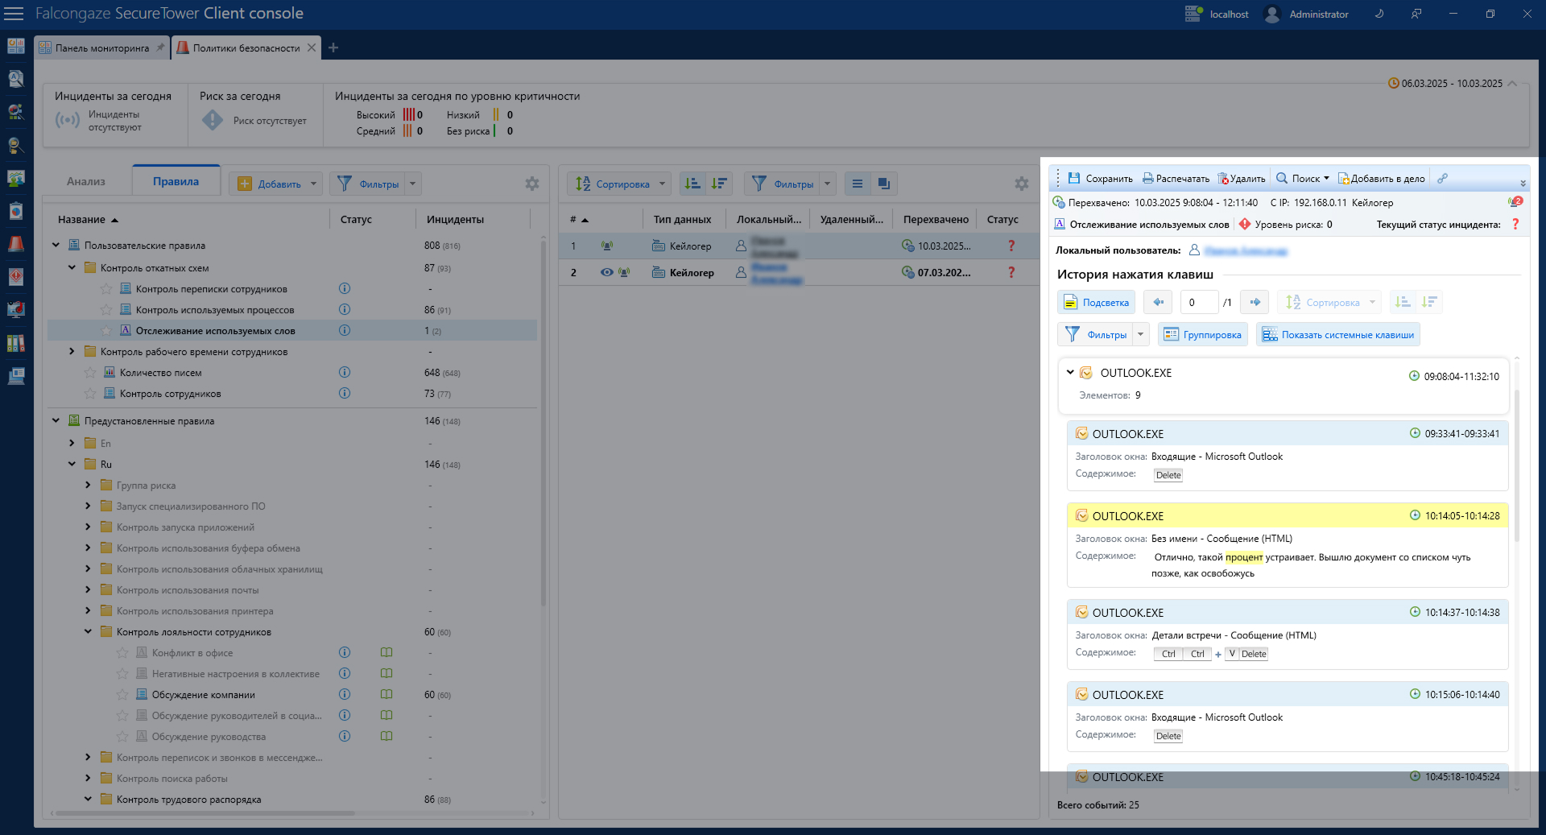Screen dimensions: 1546x835
Task: Click the Print (Распечатать) toolbar button
Action: pyautogui.click(x=1176, y=179)
